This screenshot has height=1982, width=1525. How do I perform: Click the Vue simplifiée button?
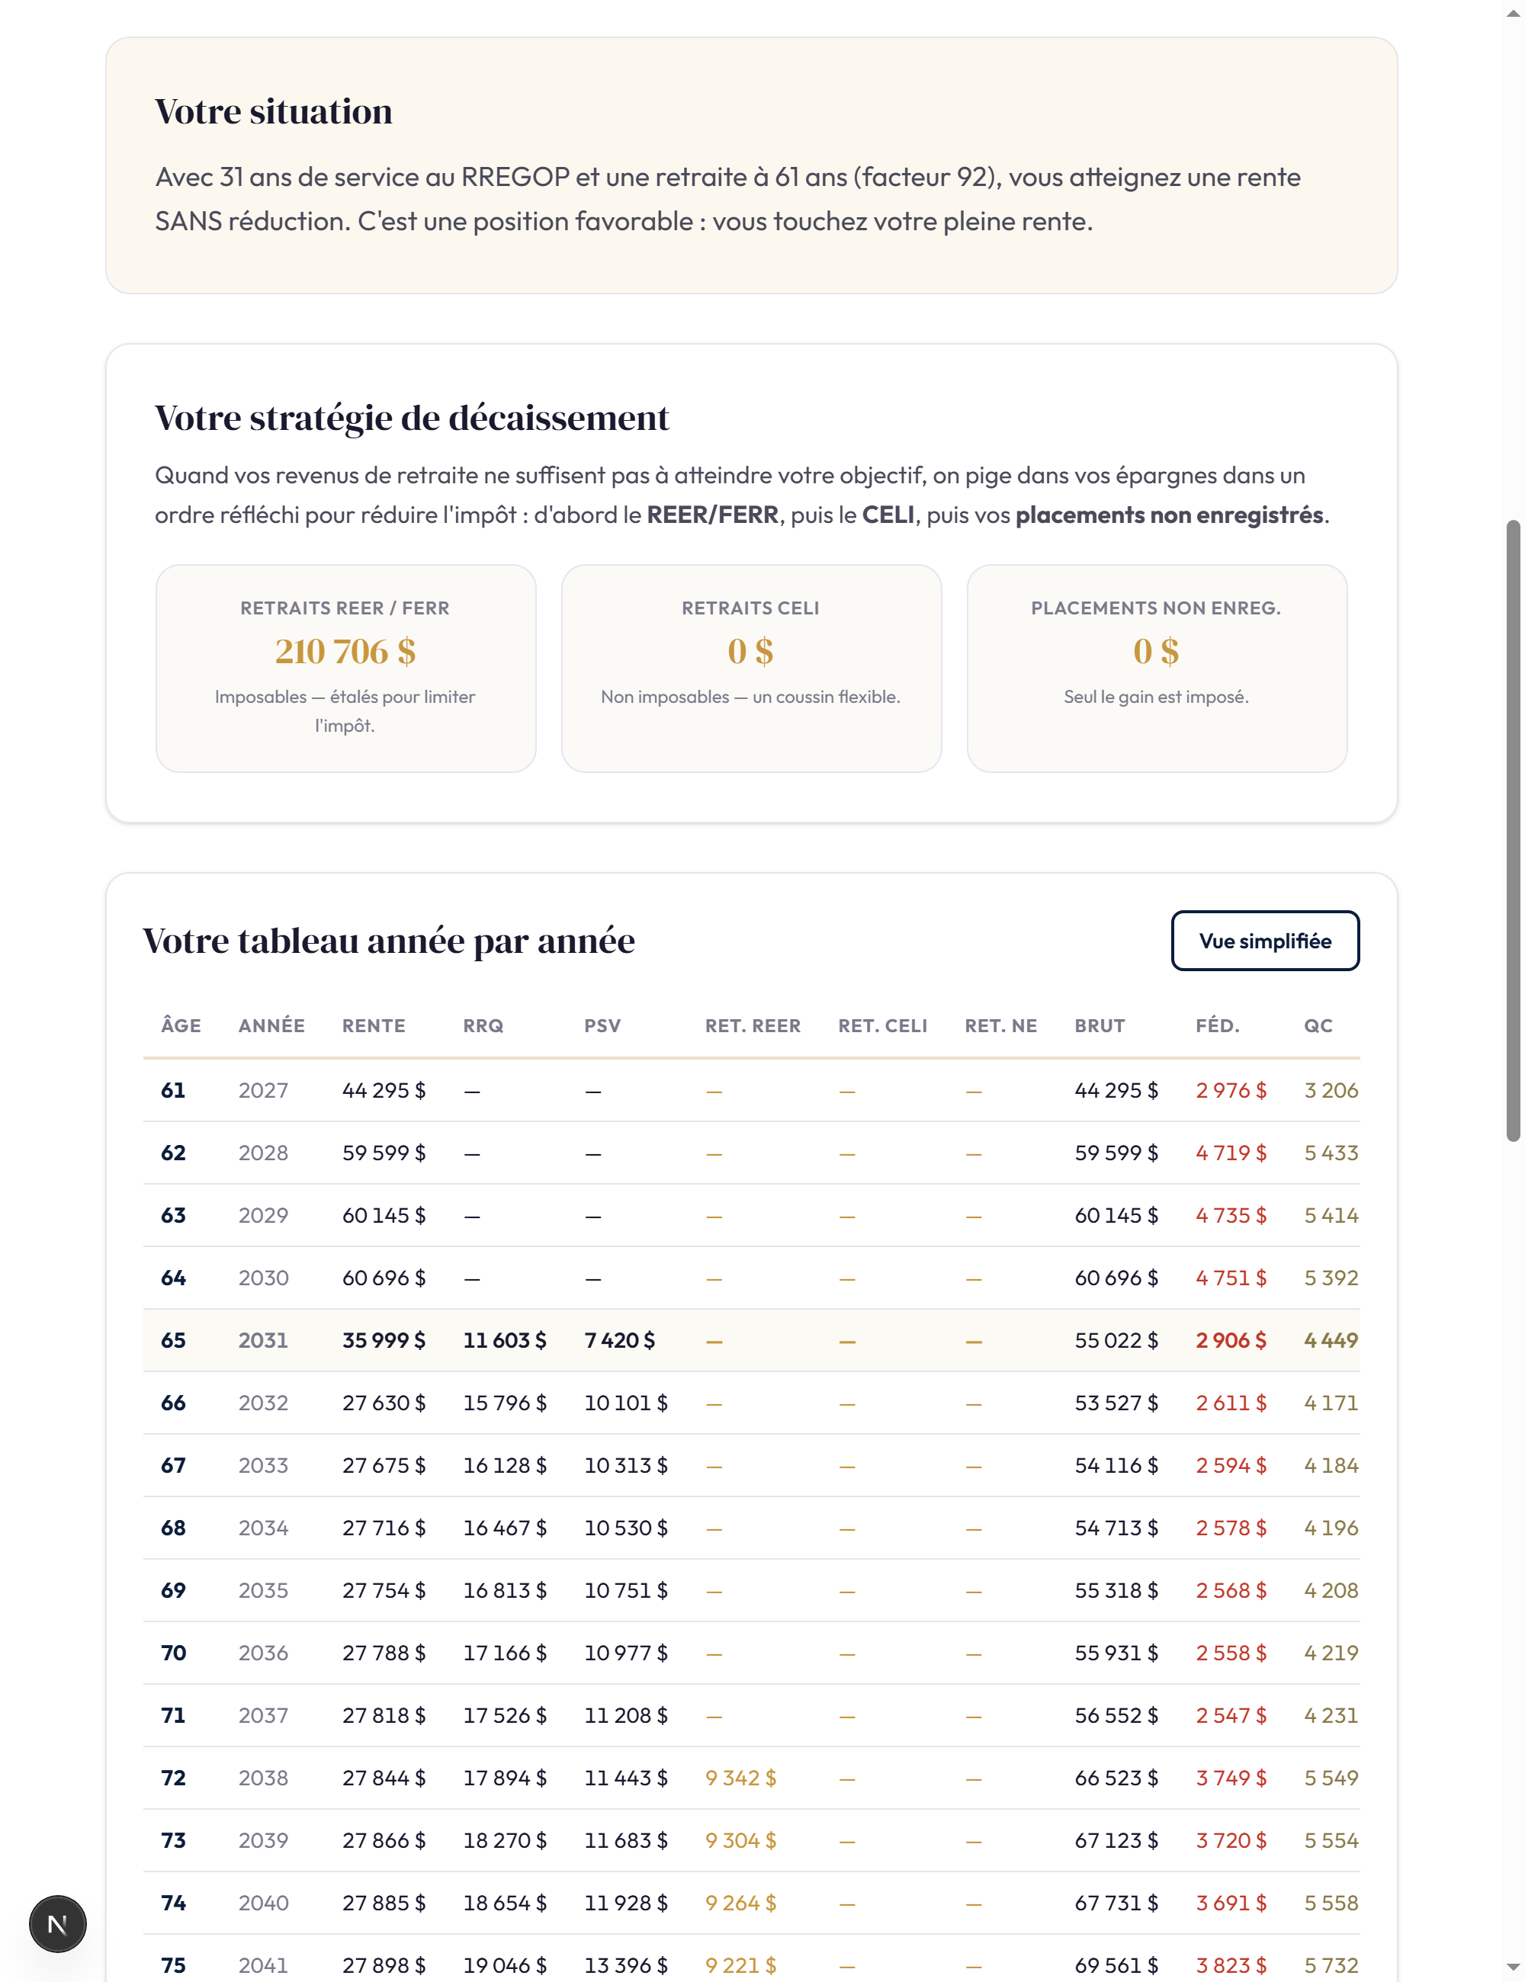[x=1264, y=940]
